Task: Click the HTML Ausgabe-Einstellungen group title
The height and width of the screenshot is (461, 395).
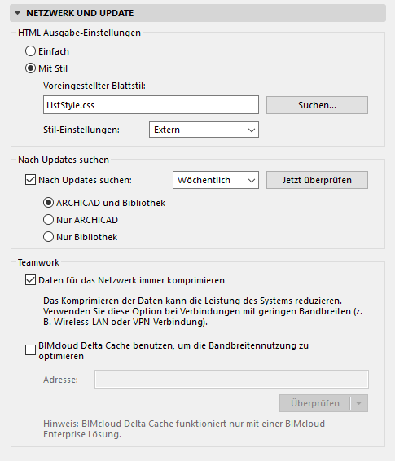Action: coord(79,33)
